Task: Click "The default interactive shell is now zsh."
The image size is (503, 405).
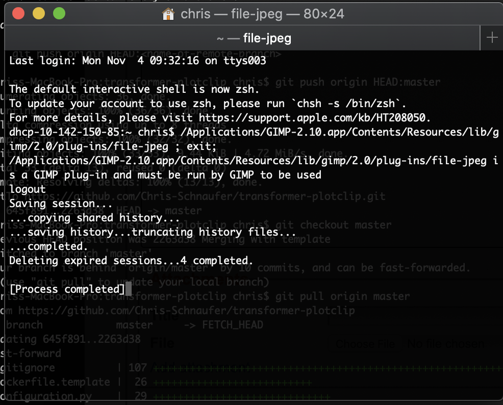Action: 134,89
